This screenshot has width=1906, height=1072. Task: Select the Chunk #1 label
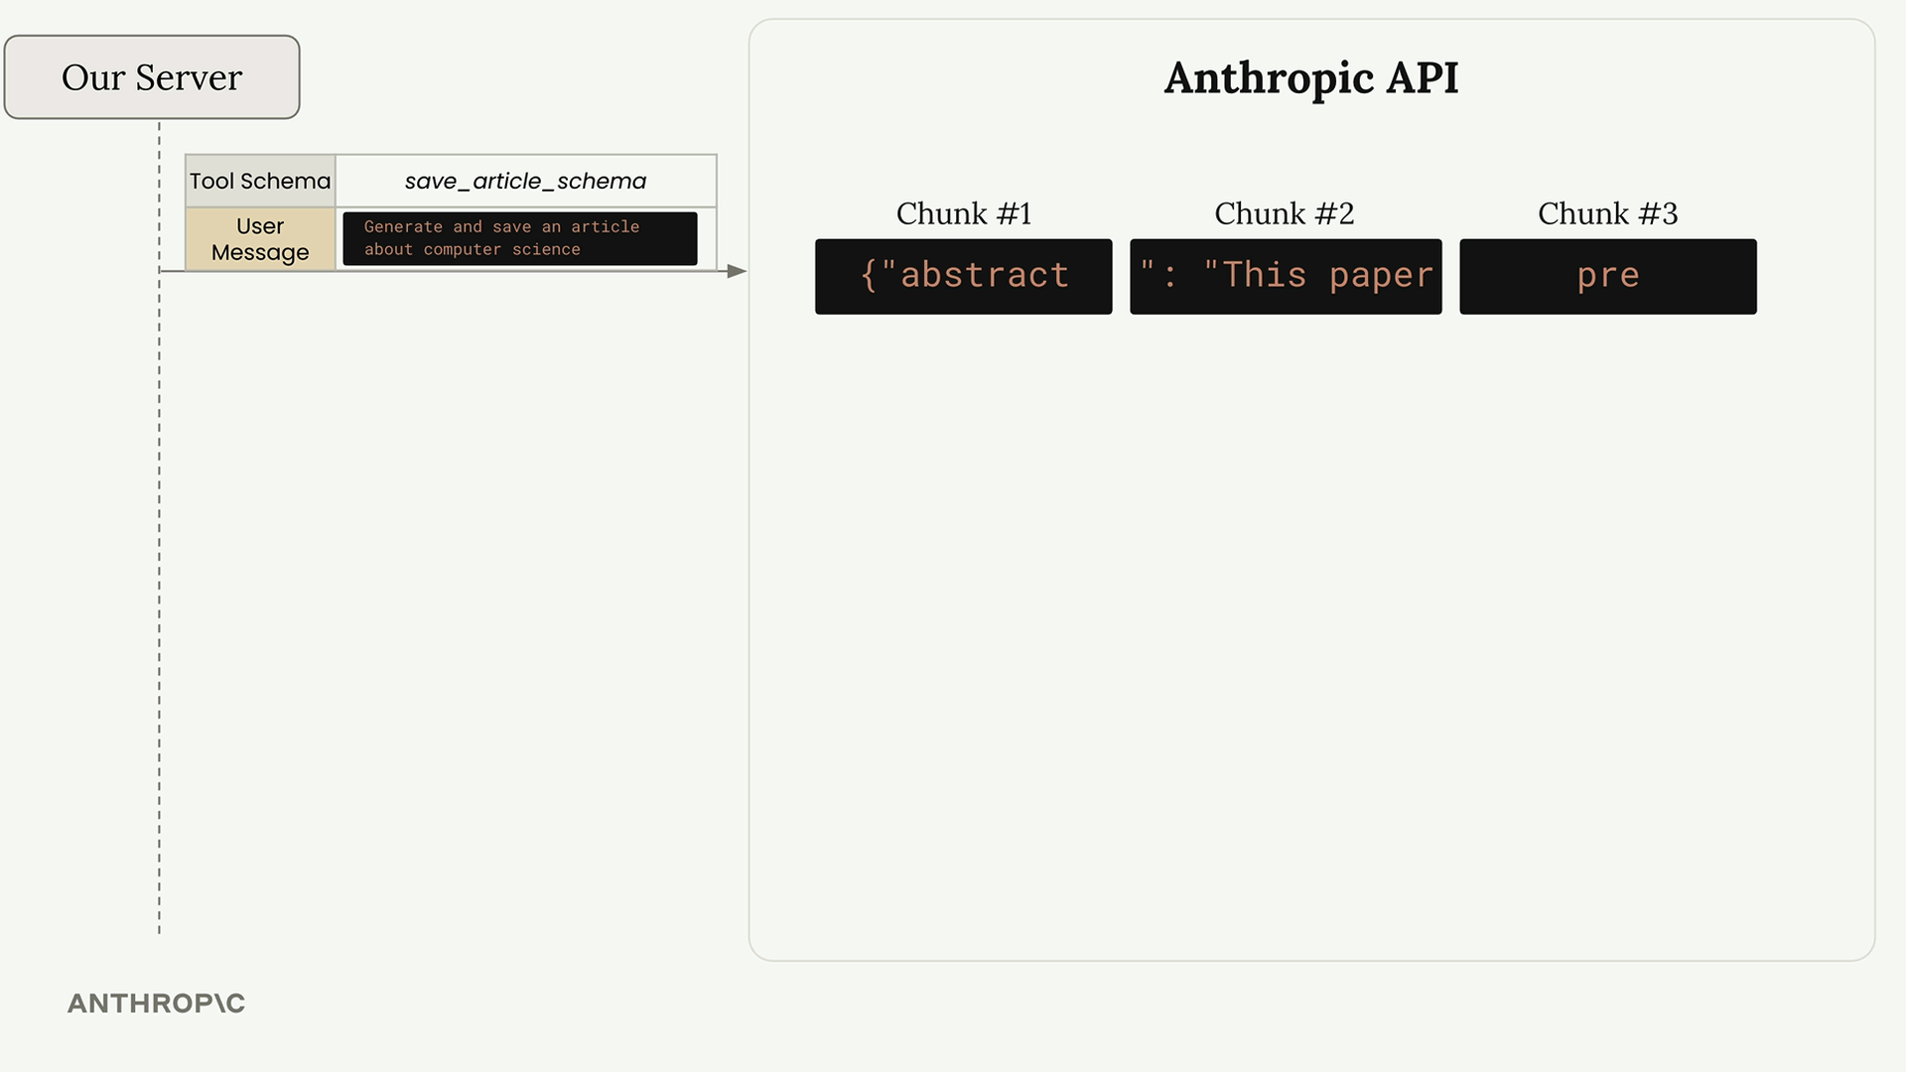[x=963, y=213]
